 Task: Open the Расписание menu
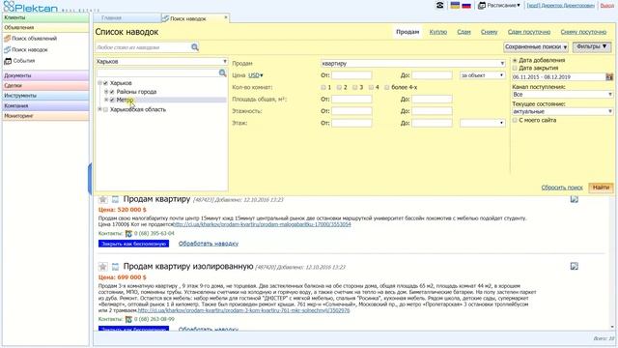click(504, 6)
